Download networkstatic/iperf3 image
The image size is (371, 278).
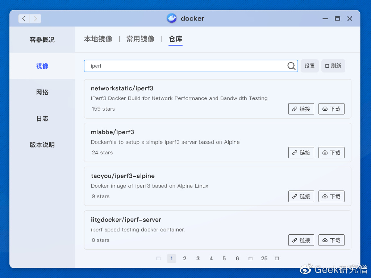[331, 109]
